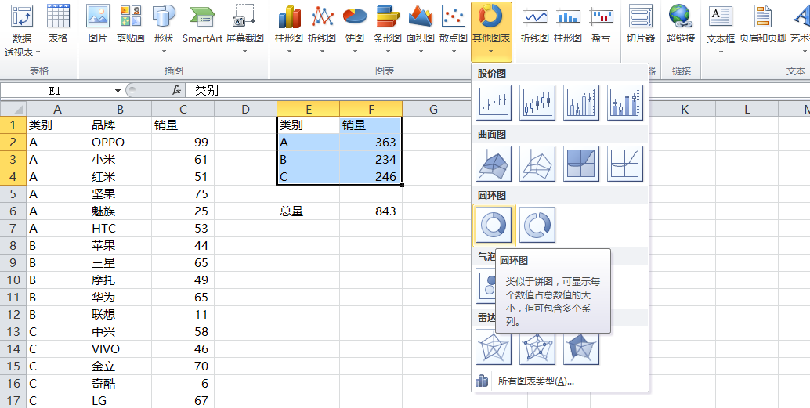Click the 品牌 header cell
This screenshot has width=810, height=408.
[120, 125]
